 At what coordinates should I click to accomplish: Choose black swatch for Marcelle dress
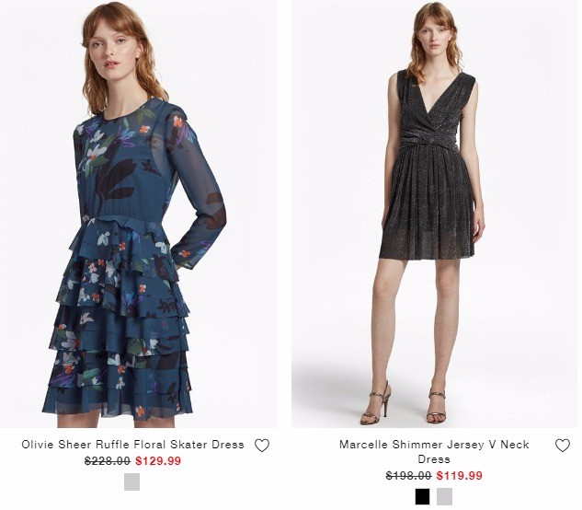[422, 496]
